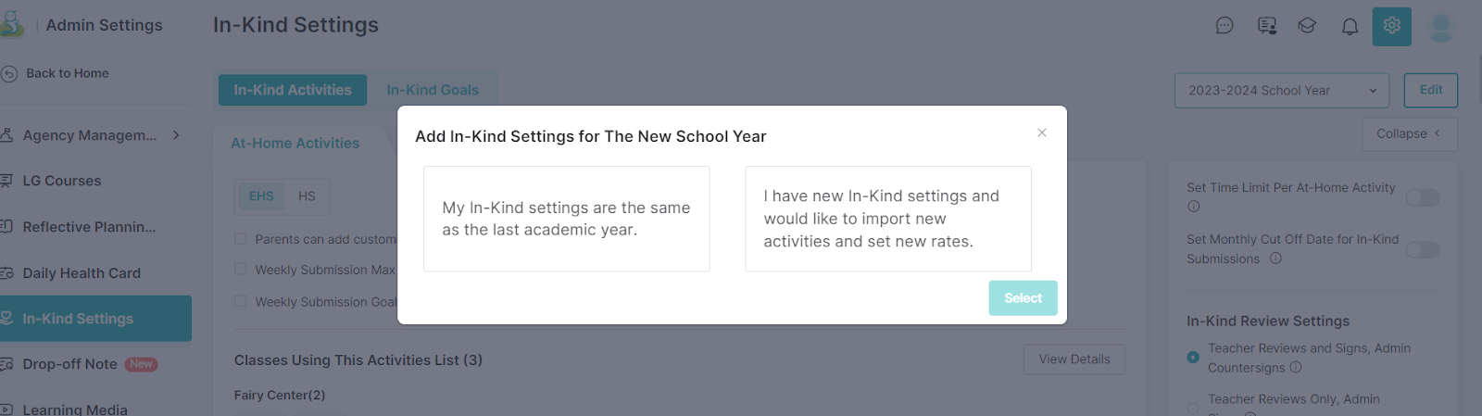Open the chat messages icon
The image size is (1482, 416).
click(x=1225, y=26)
